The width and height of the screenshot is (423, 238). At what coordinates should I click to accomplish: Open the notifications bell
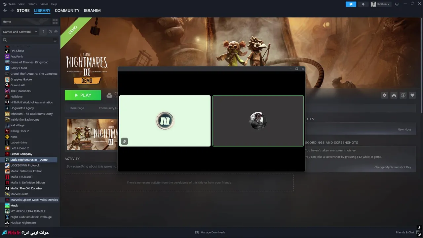(x=364, y=4)
